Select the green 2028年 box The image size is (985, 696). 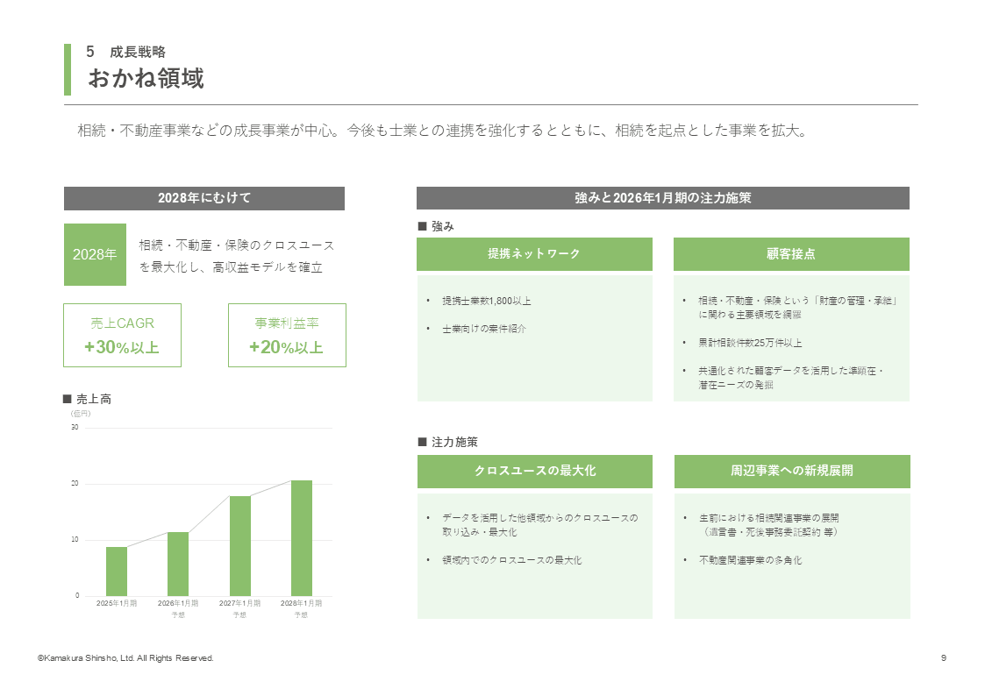pyautogui.click(x=95, y=254)
